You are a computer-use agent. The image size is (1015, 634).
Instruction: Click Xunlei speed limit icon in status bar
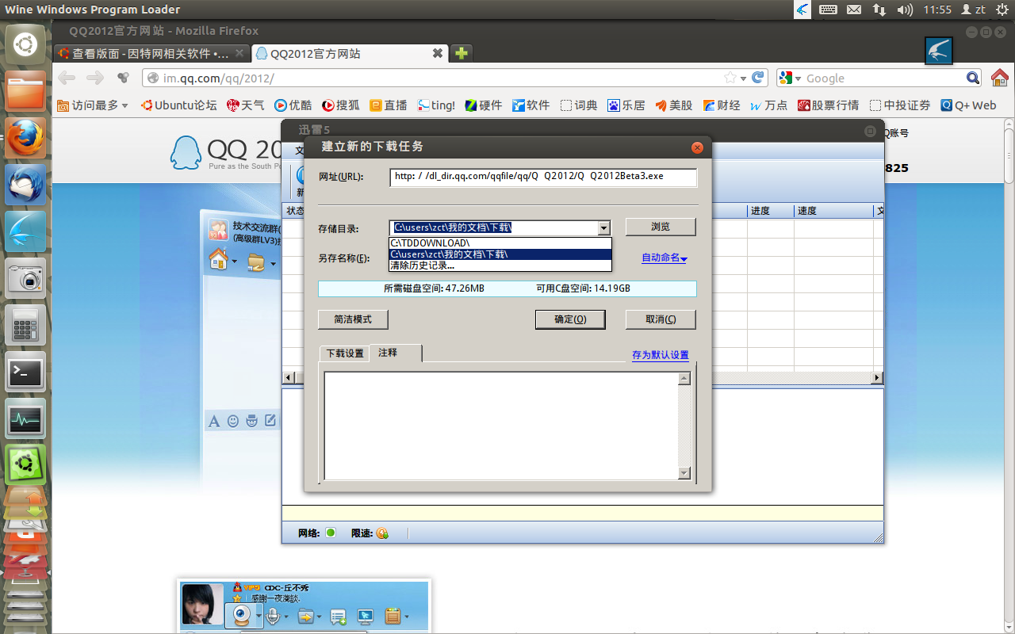(x=382, y=533)
